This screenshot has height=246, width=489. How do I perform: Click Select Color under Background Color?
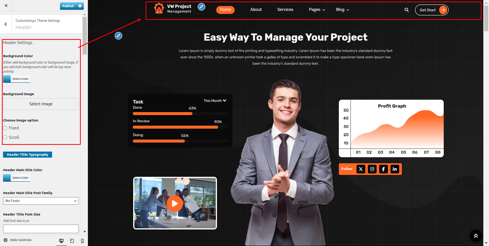pyautogui.click(x=16, y=79)
